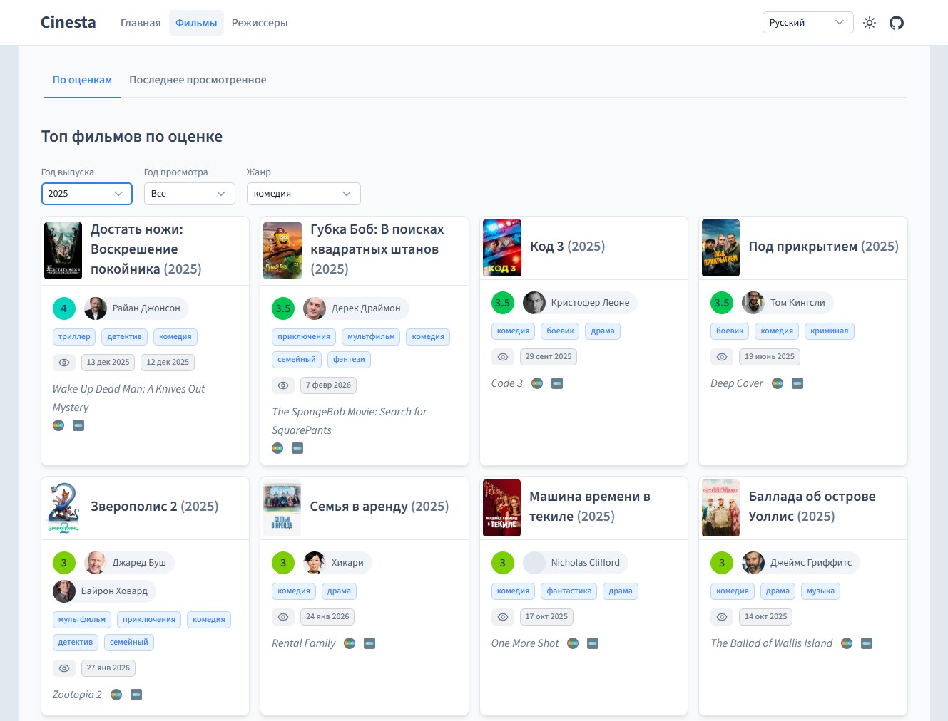Open TMDB icon under SpongeBob SquarePants title
The image size is (948, 721).
[298, 448]
